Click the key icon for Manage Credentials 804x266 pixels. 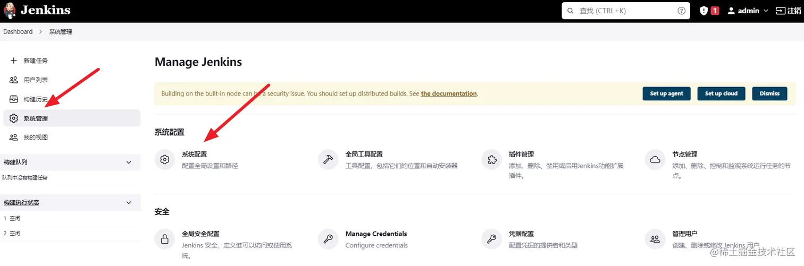tap(328, 239)
